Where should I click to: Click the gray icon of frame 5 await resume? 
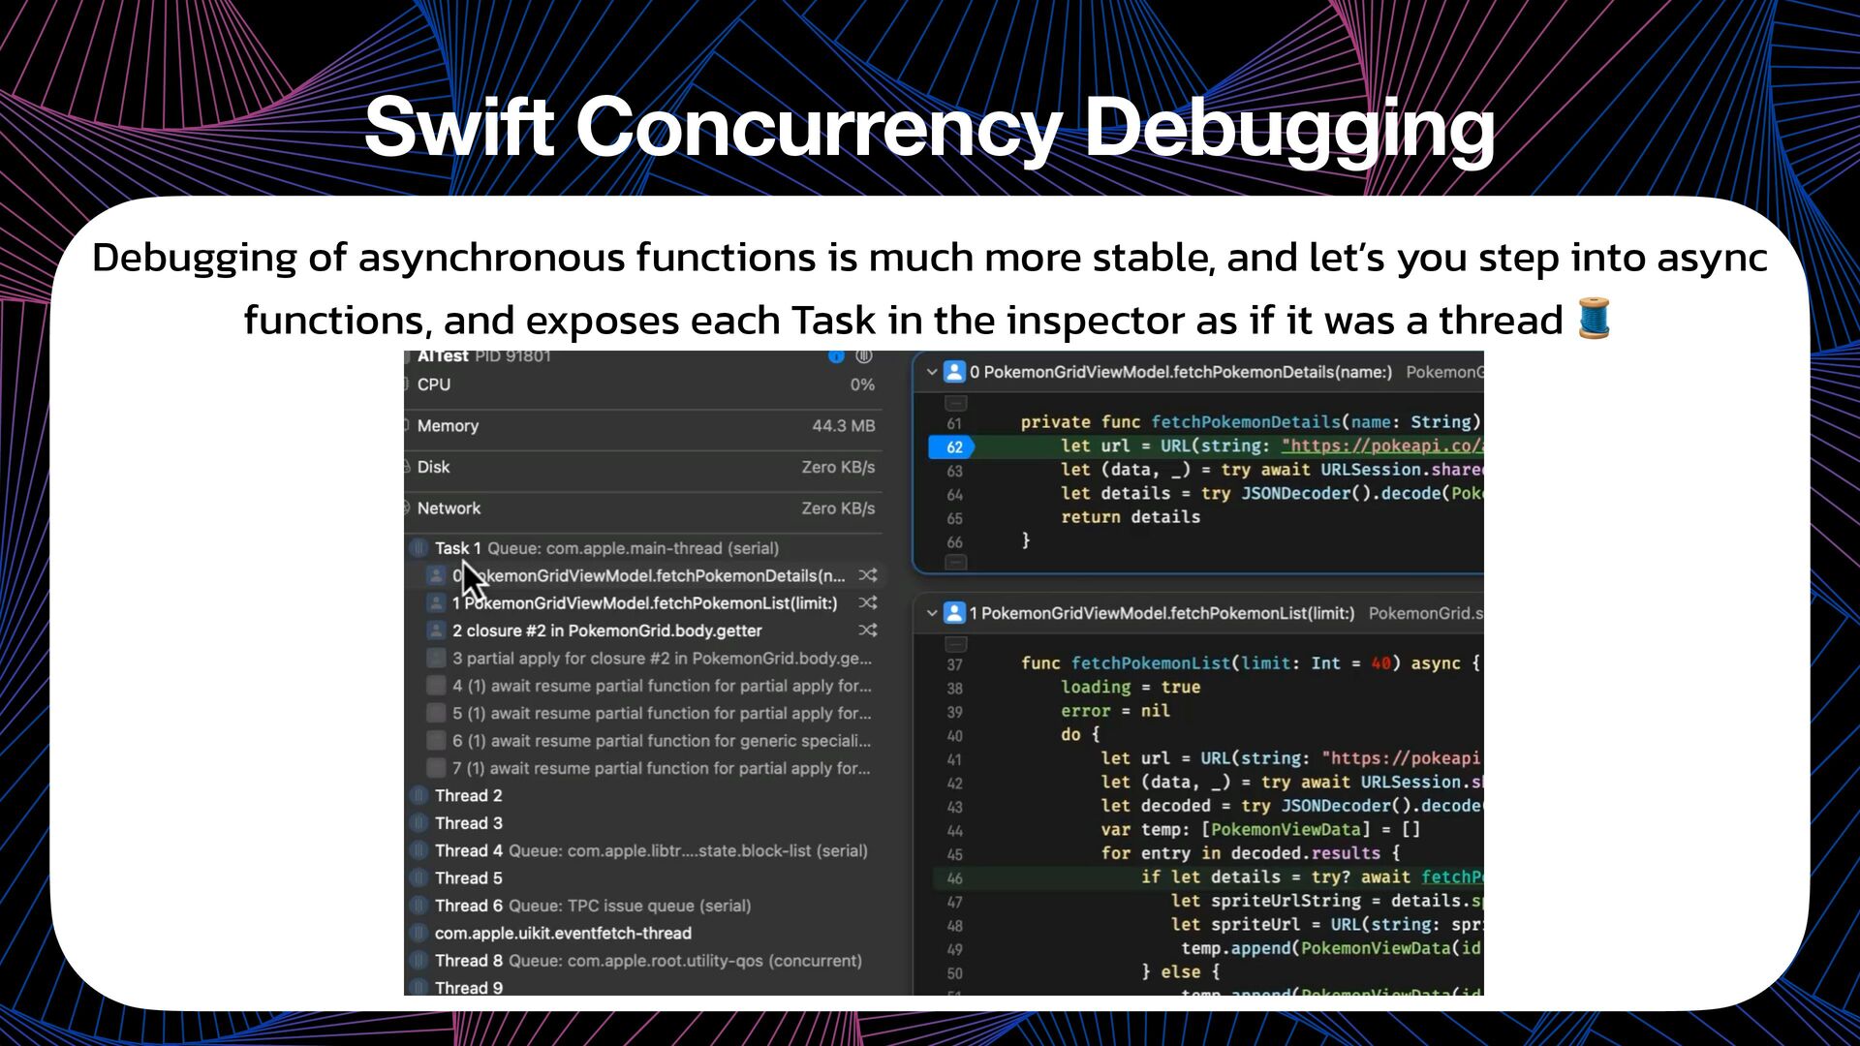click(437, 713)
